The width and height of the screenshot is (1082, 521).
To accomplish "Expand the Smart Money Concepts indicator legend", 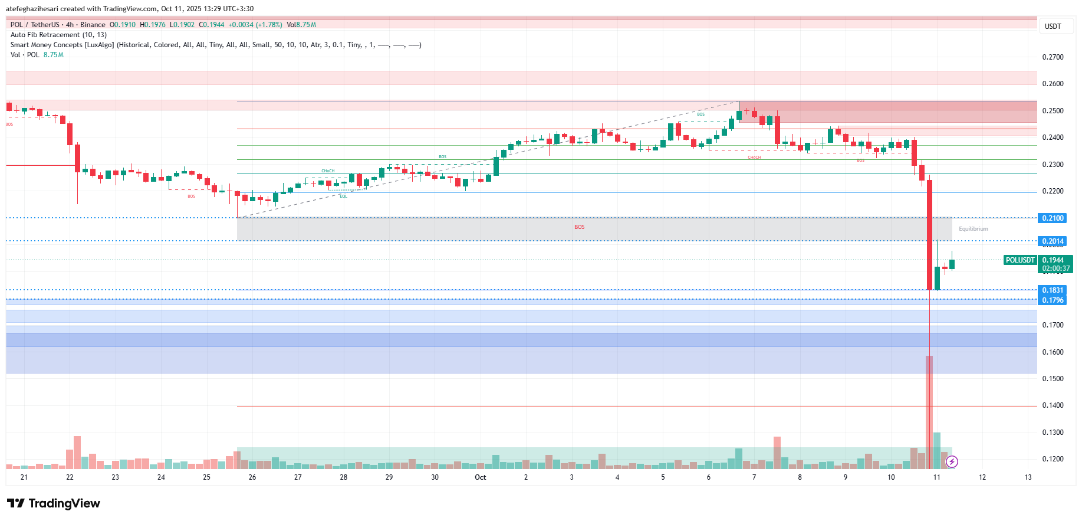I will click(62, 45).
